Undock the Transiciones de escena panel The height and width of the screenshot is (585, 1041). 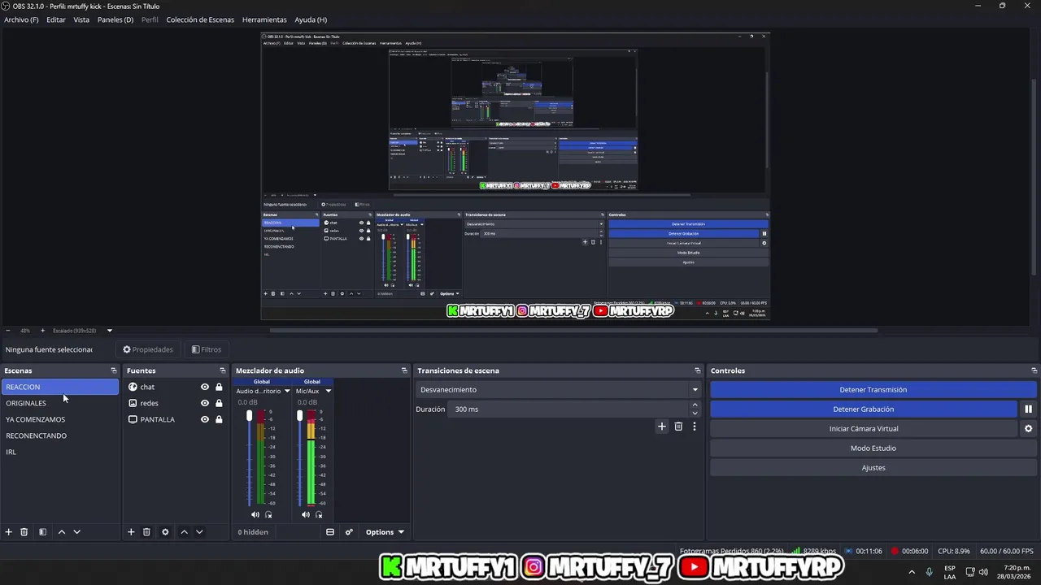point(698,370)
